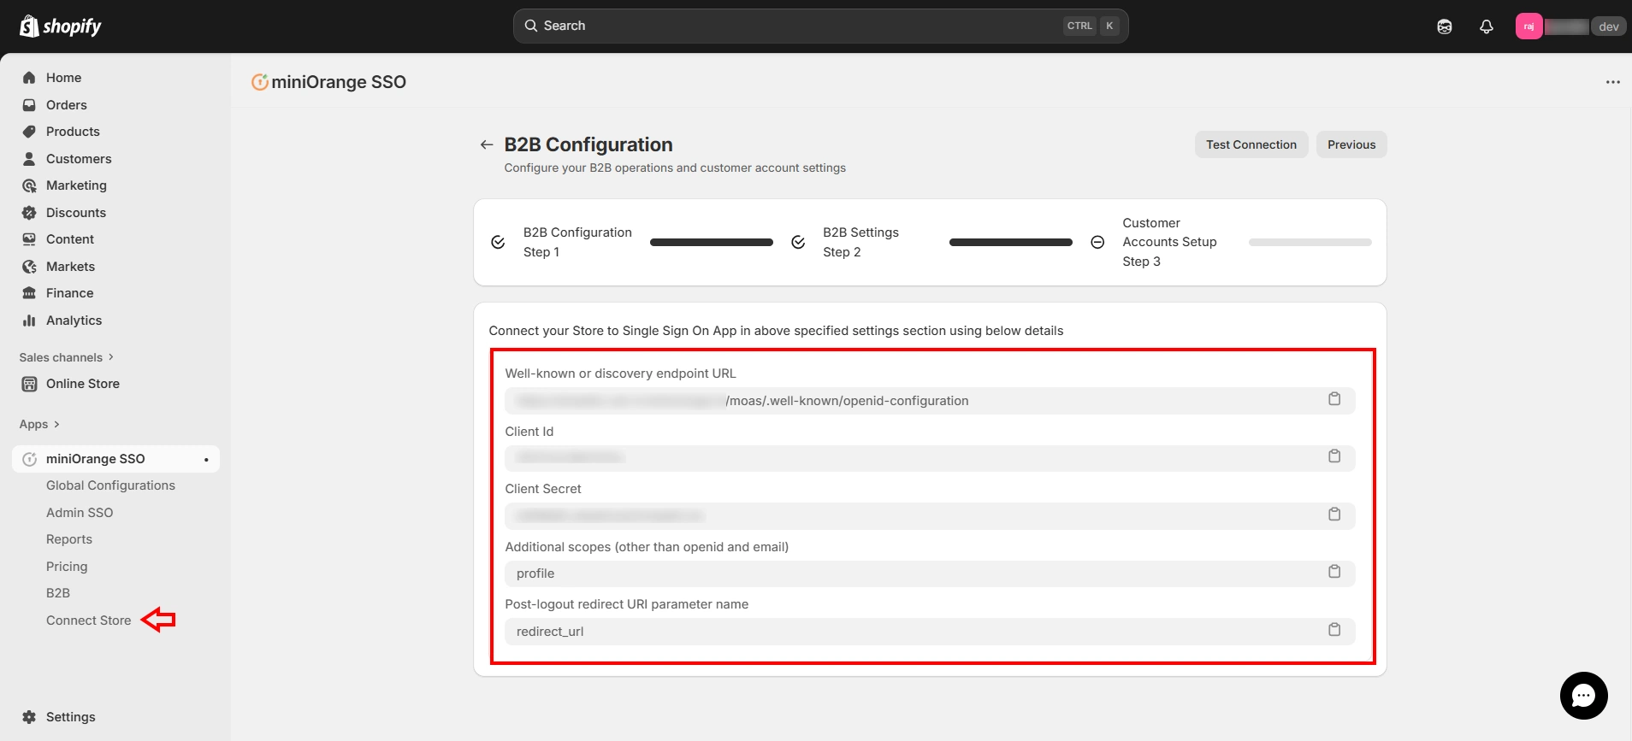
Task: Click the Finance bank icon
Action: click(x=29, y=293)
